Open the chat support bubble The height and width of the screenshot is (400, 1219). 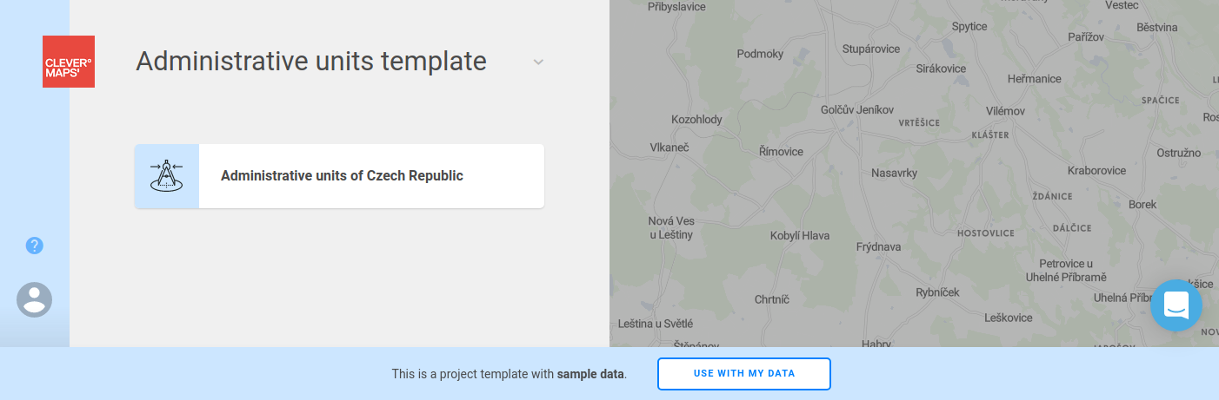coord(1176,305)
